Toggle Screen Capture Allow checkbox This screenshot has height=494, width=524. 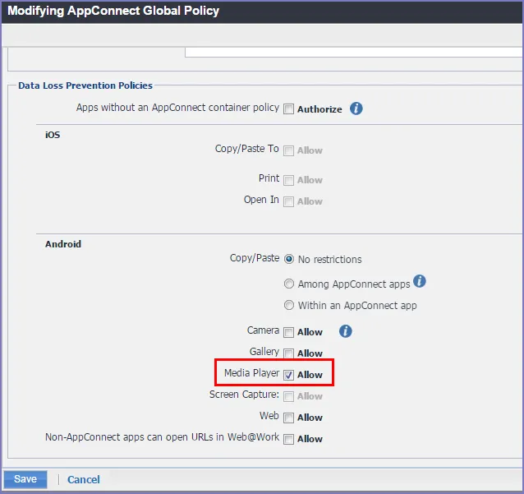[x=288, y=396]
